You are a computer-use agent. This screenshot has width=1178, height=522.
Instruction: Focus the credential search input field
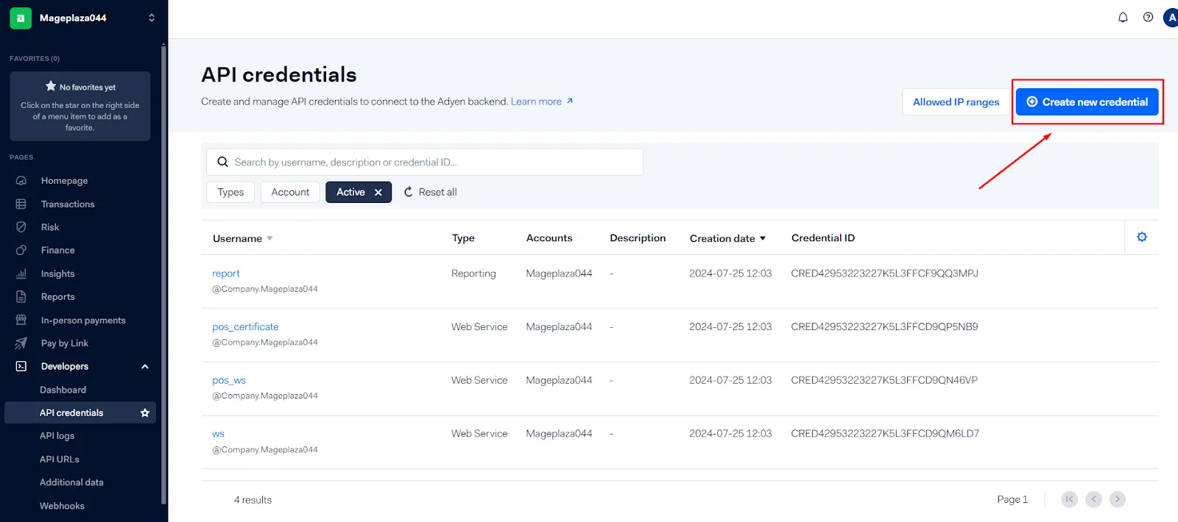(x=434, y=162)
